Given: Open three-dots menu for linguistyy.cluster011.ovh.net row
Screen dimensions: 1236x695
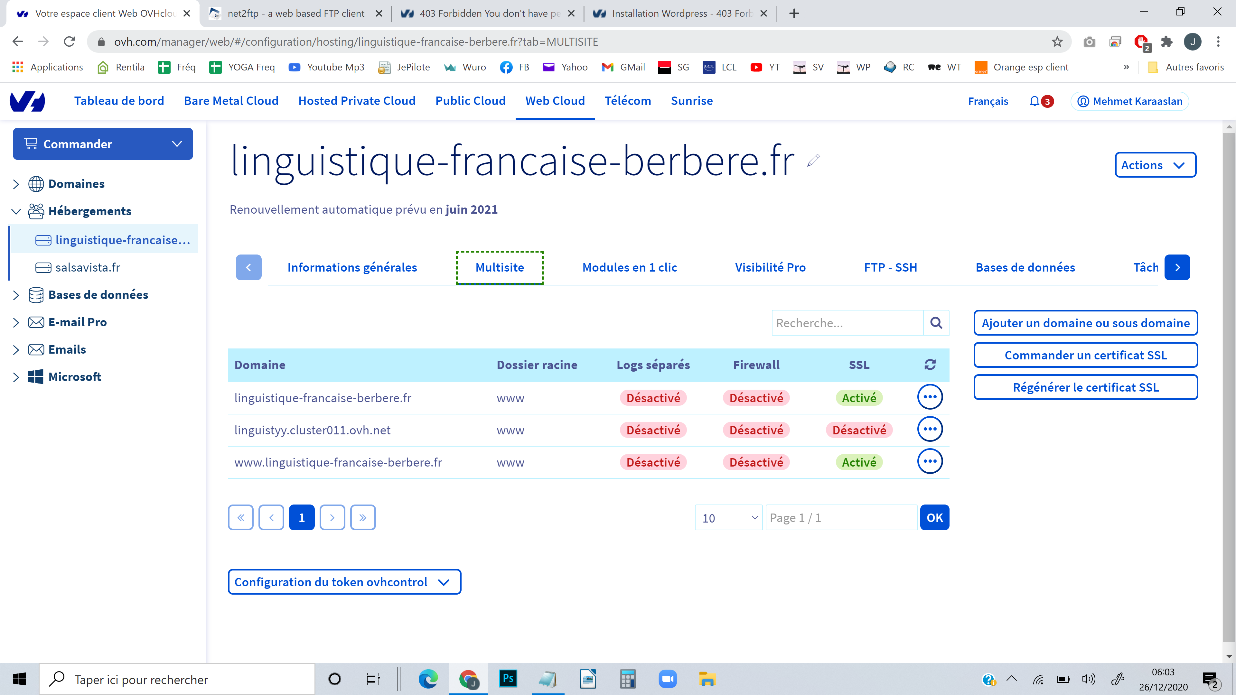Looking at the screenshot, I should pos(930,429).
